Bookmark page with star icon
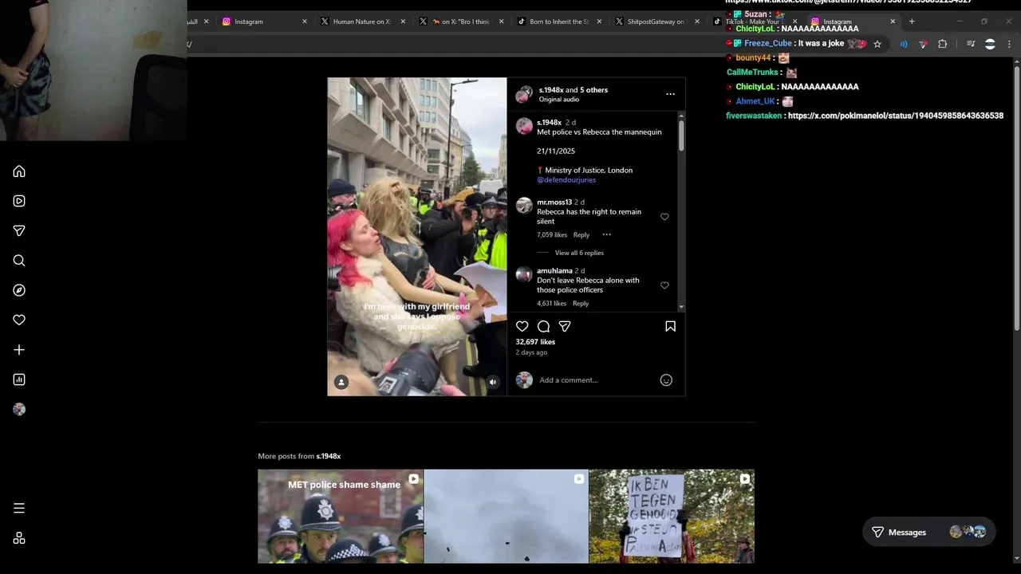Image resolution: width=1021 pixels, height=574 pixels. (877, 44)
